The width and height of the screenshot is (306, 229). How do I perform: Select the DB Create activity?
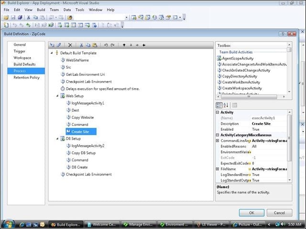79,167
